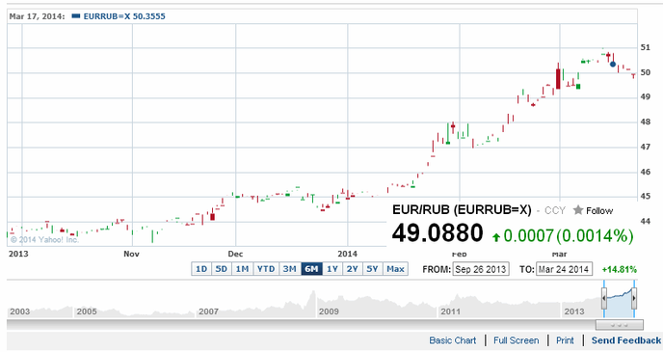663x352 pixels.
Task: Click the blue data point marker on chart
Action: [613, 65]
